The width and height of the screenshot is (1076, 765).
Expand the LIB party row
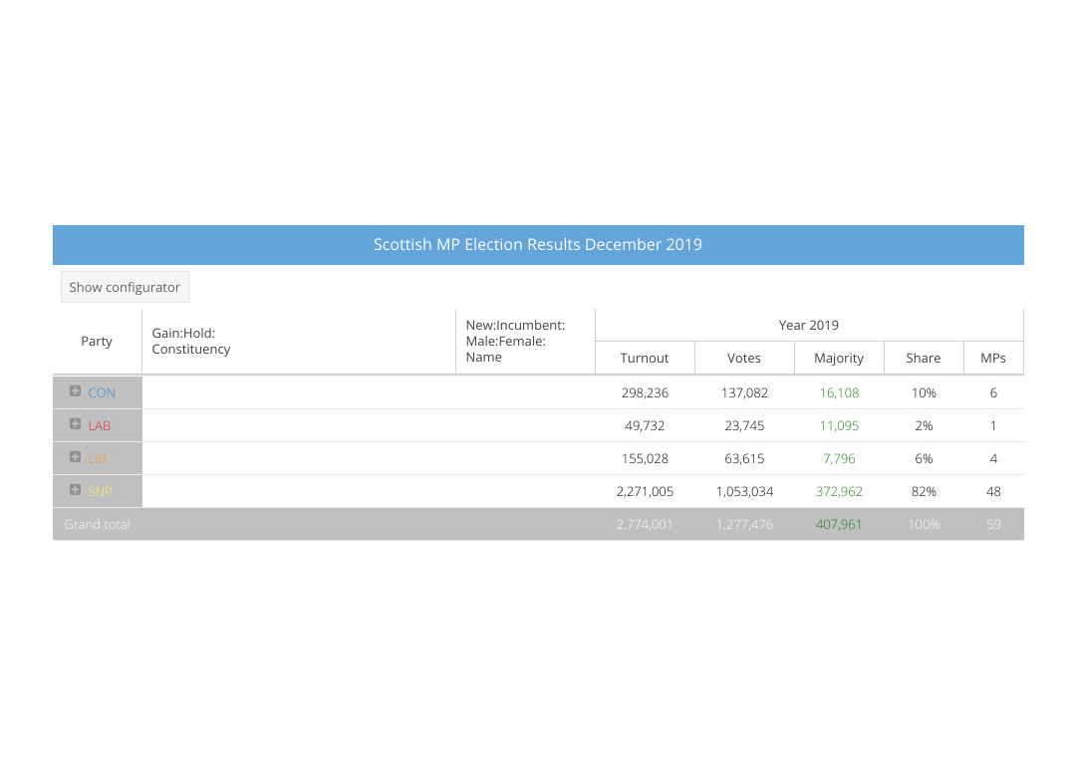tap(75, 457)
